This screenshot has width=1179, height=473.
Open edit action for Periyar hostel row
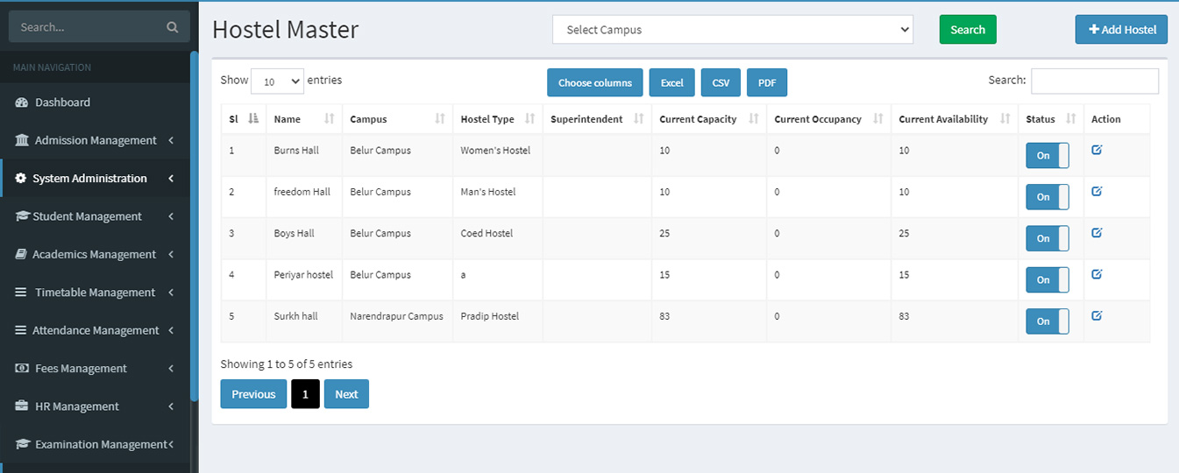pos(1097,274)
